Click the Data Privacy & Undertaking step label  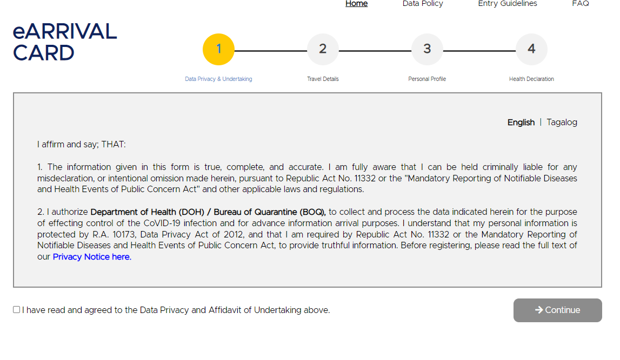tap(218, 79)
